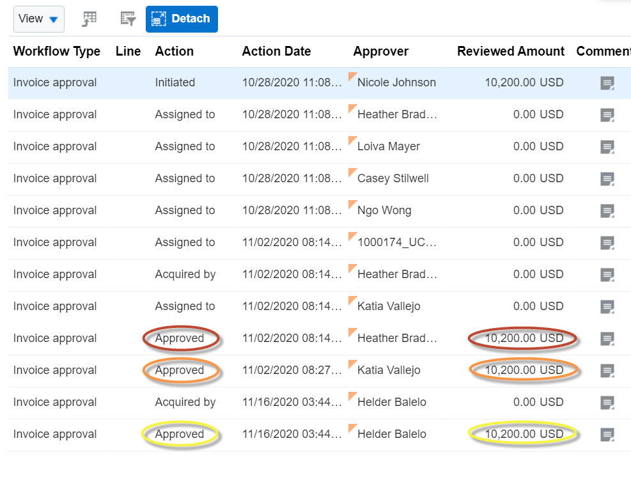Click the Reviewed Amount column header
The width and height of the screenshot is (631, 498).
tap(511, 52)
